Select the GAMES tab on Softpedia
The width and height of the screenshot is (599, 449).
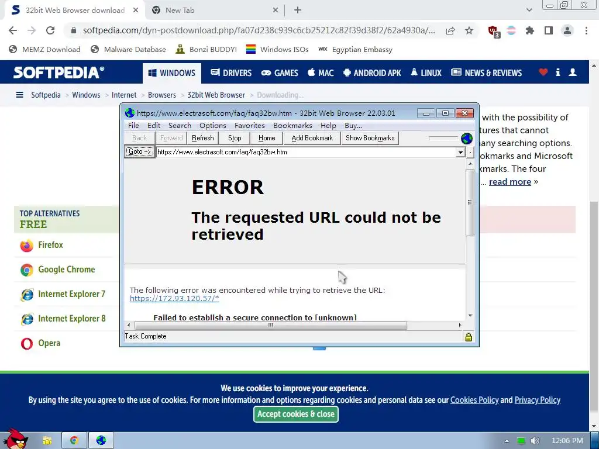tap(280, 72)
